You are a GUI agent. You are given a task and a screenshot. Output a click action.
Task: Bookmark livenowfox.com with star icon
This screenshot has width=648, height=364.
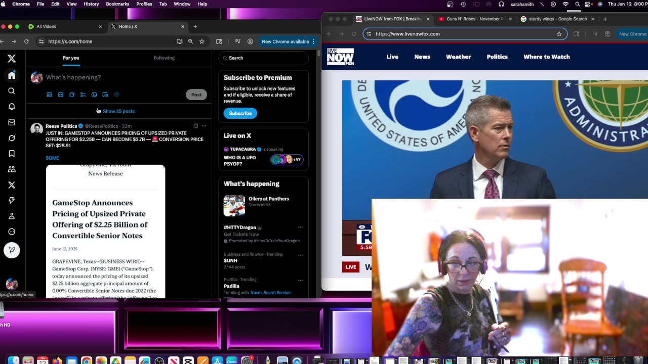(x=559, y=34)
